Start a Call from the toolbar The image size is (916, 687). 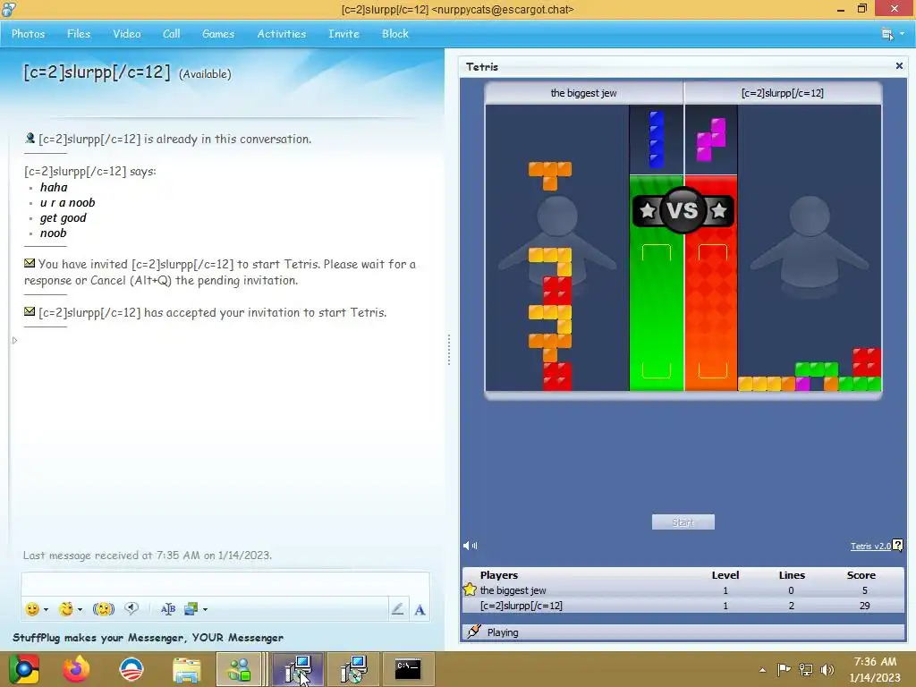point(171,34)
